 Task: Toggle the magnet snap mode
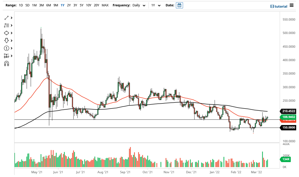tap(7, 63)
